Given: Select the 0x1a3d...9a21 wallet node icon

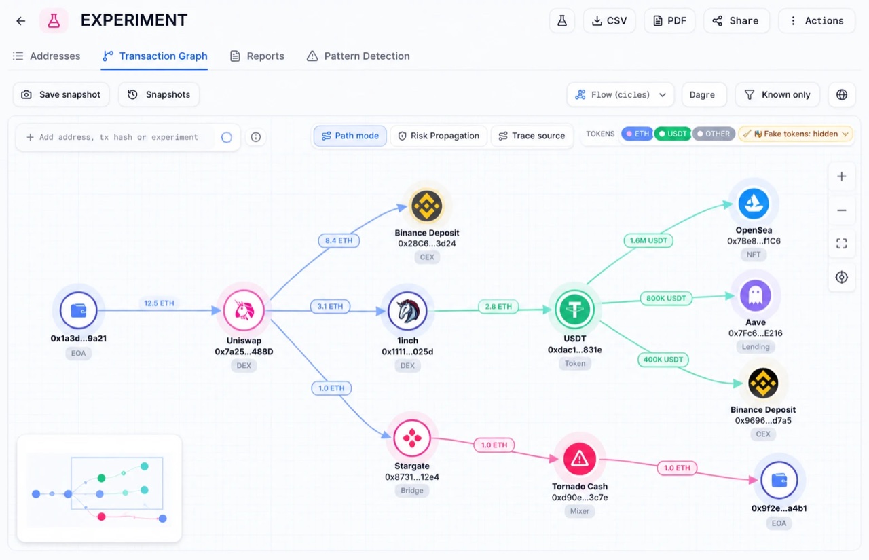Looking at the screenshot, I should tap(79, 311).
